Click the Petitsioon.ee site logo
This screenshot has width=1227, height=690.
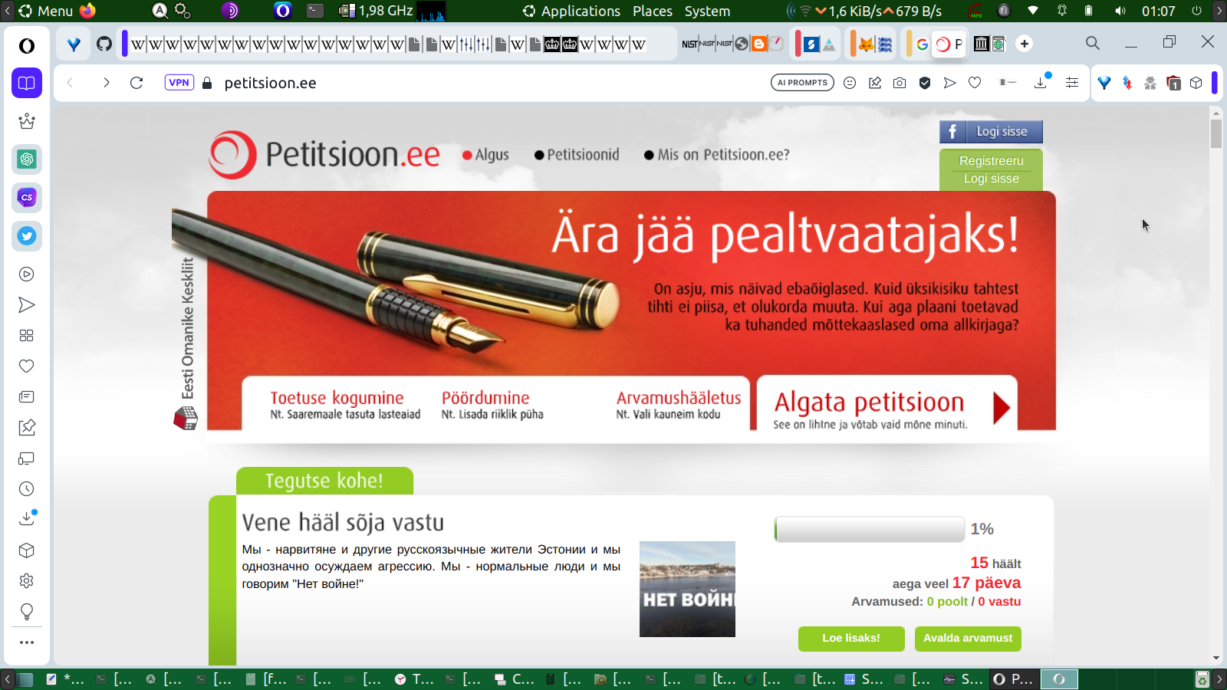pos(324,155)
